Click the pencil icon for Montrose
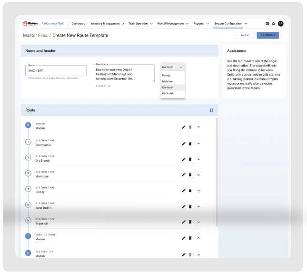This screenshot has width=307, height=274. click(x=184, y=175)
